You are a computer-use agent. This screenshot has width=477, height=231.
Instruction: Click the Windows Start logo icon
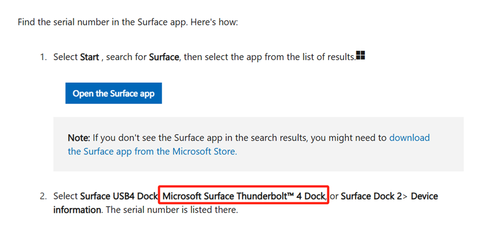click(x=361, y=56)
